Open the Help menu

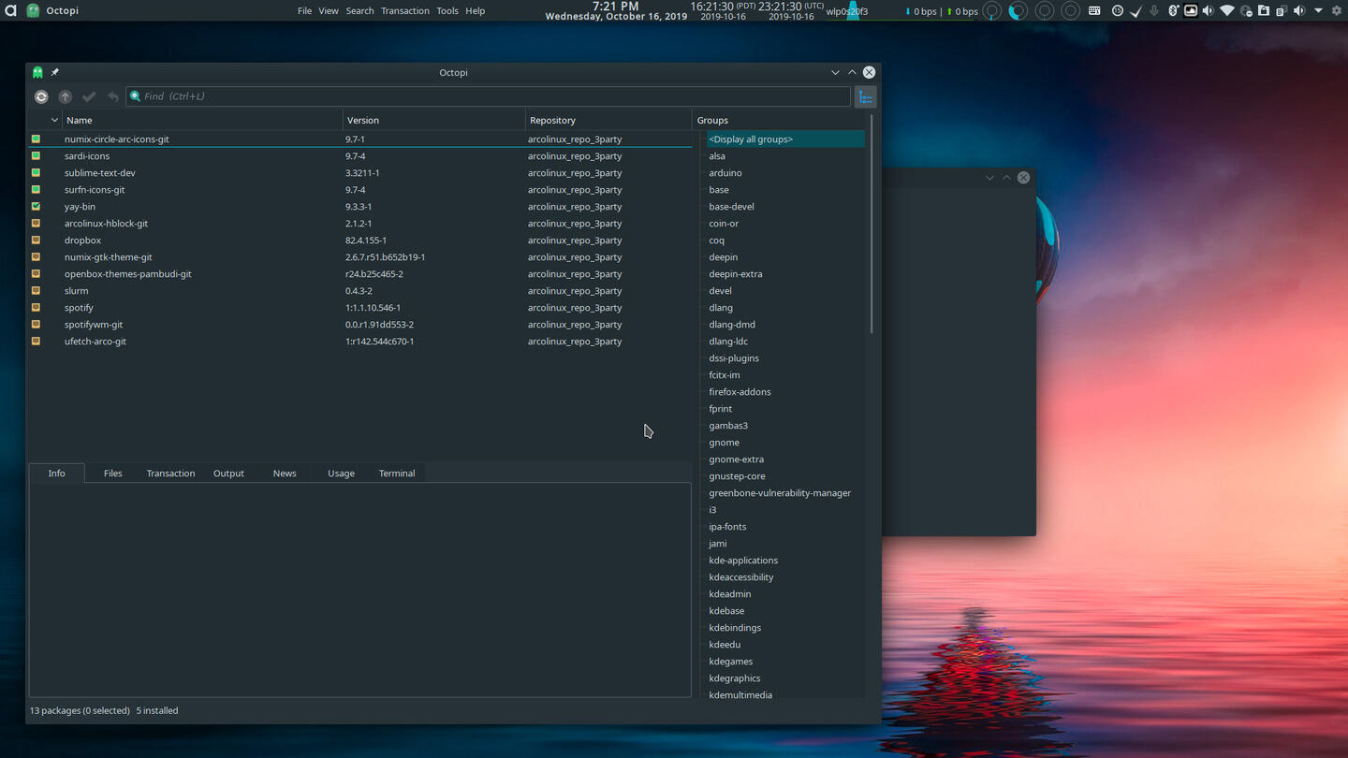(x=476, y=10)
